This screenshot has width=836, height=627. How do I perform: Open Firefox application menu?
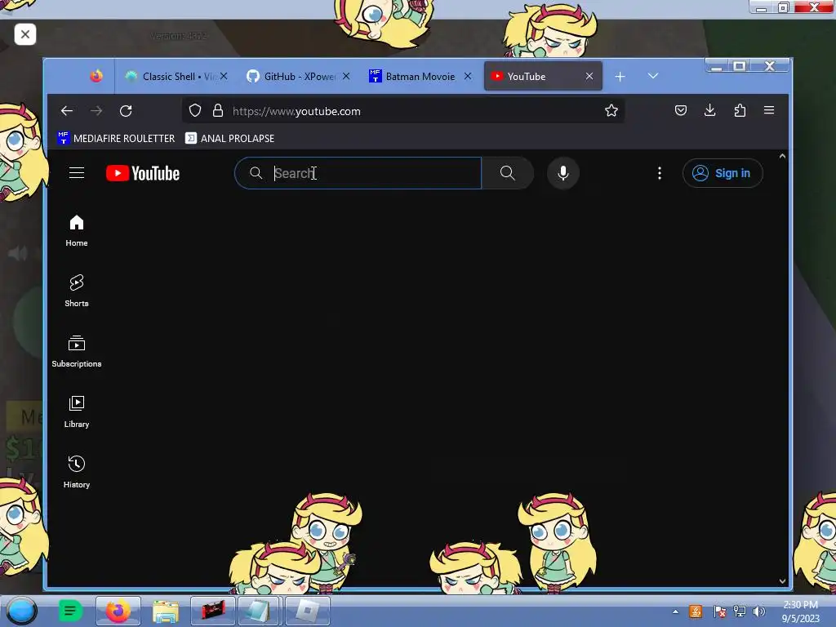click(x=769, y=110)
